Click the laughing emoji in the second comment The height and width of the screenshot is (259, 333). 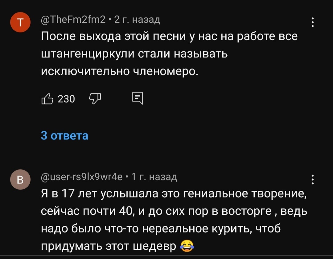point(187,245)
